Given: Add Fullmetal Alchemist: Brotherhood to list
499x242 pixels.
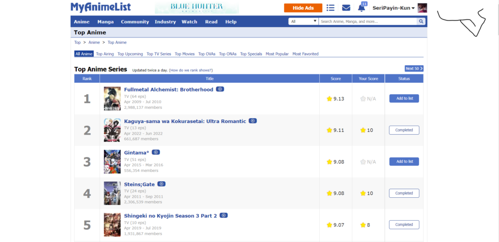Looking at the screenshot, I should 404,99.
